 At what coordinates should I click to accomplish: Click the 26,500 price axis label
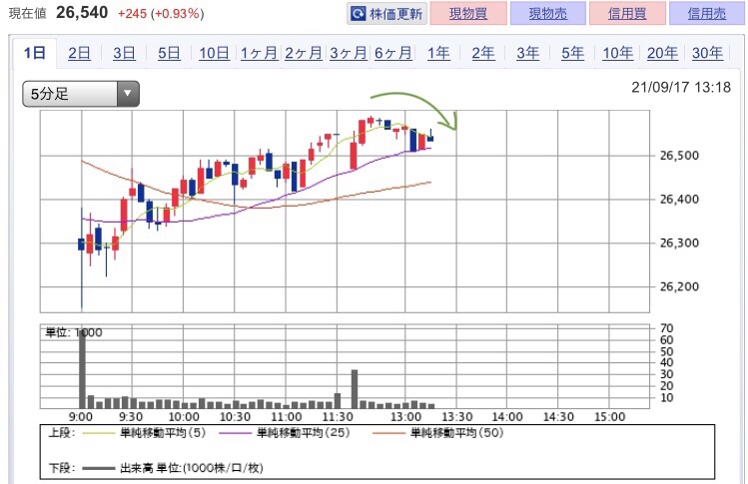click(x=679, y=156)
